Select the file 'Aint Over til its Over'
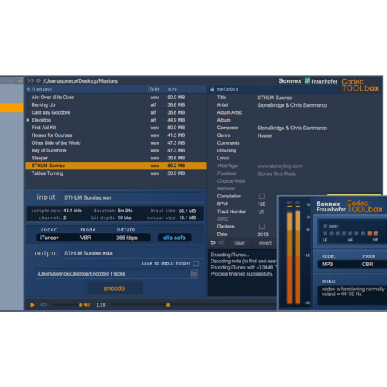This screenshot has width=387, height=387. coord(115,98)
